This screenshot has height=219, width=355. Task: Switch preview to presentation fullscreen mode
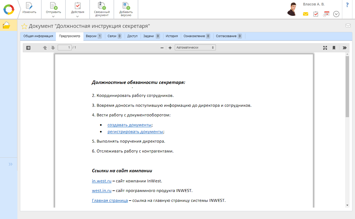[x=325, y=48]
